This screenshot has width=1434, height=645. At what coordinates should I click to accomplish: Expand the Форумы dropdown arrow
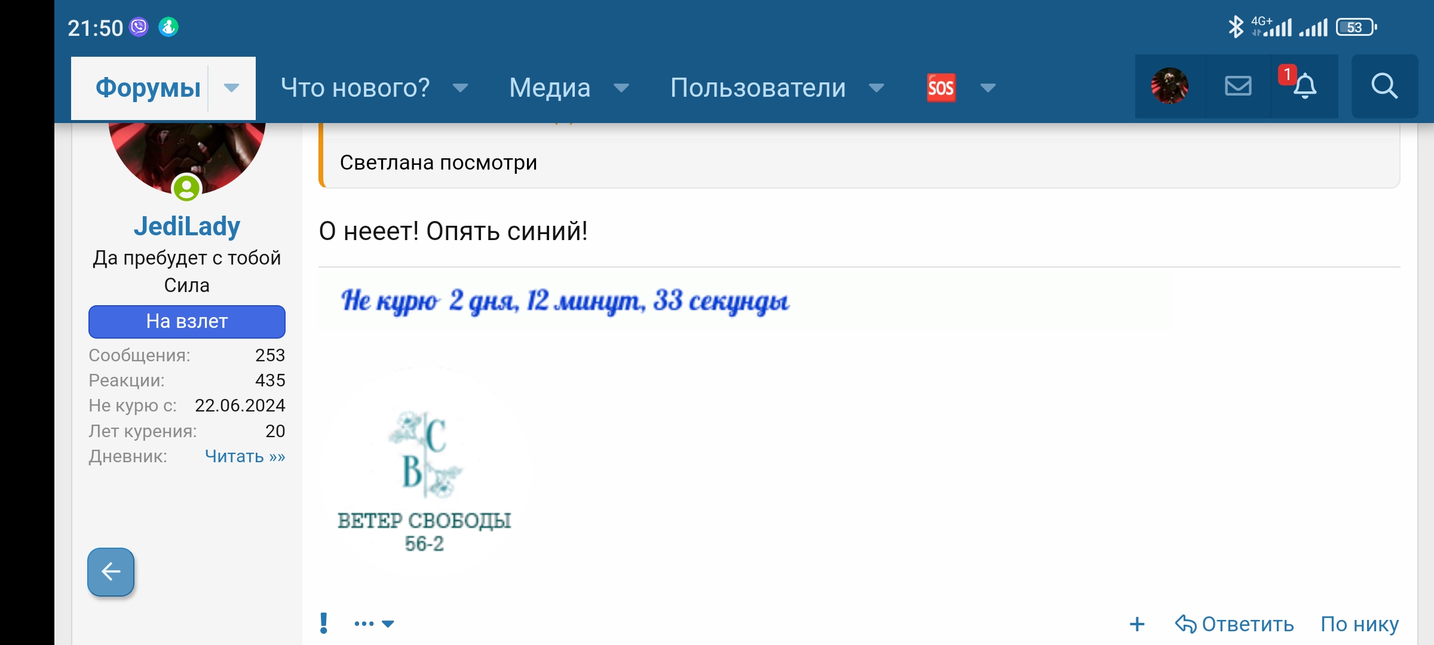tap(231, 88)
